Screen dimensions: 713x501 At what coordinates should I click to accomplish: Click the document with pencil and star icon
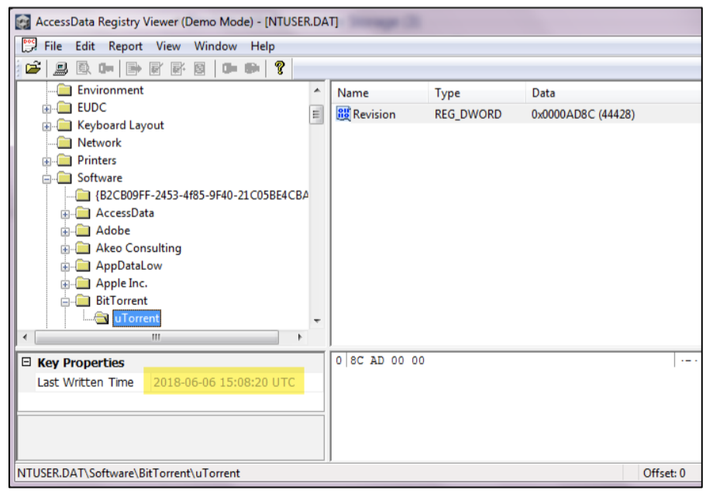[x=177, y=69]
